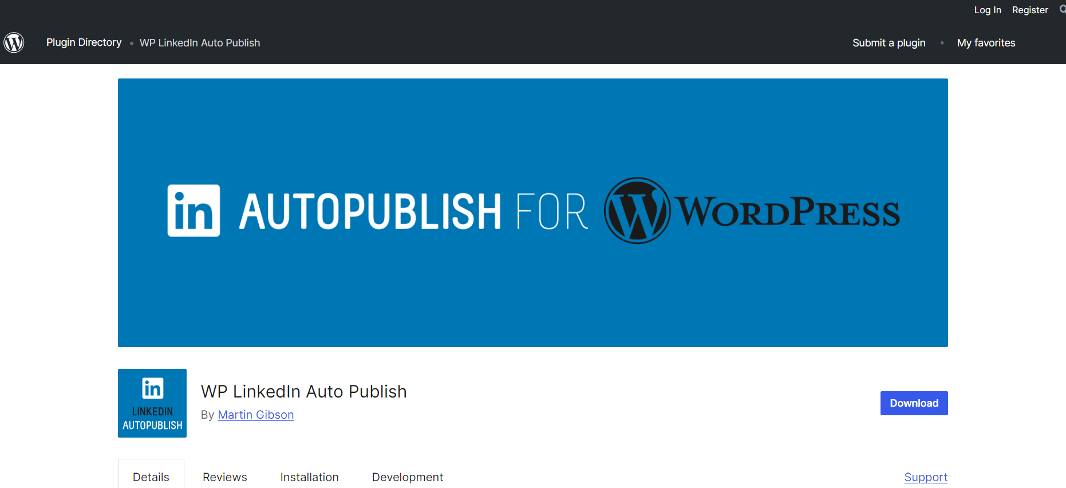Go to My favorites
This screenshot has height=488, width=1066.
pos(986,43)
